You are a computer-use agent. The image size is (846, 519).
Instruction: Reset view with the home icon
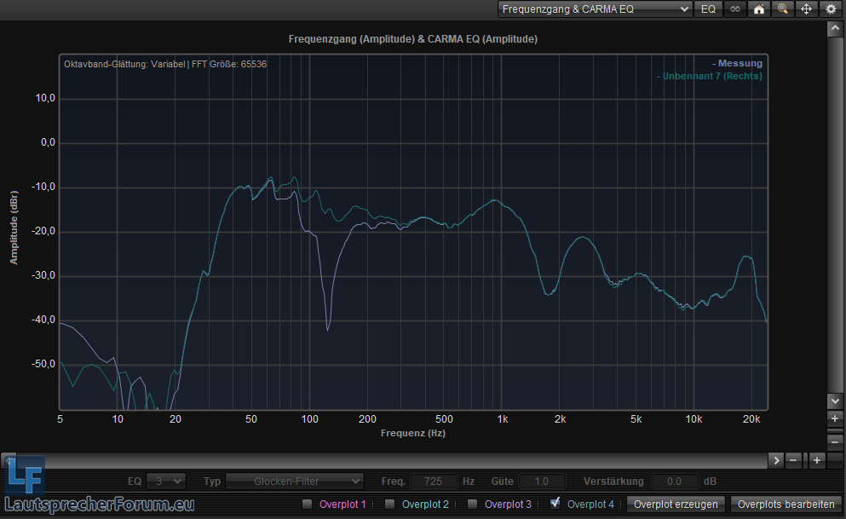[758, 9]
